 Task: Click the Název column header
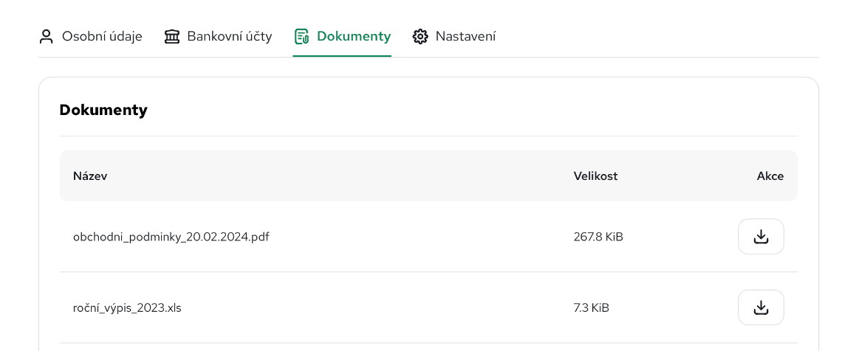pos(90,176)
